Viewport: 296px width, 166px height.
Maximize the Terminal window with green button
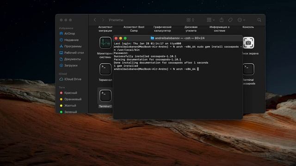click(x=125, y=38)
